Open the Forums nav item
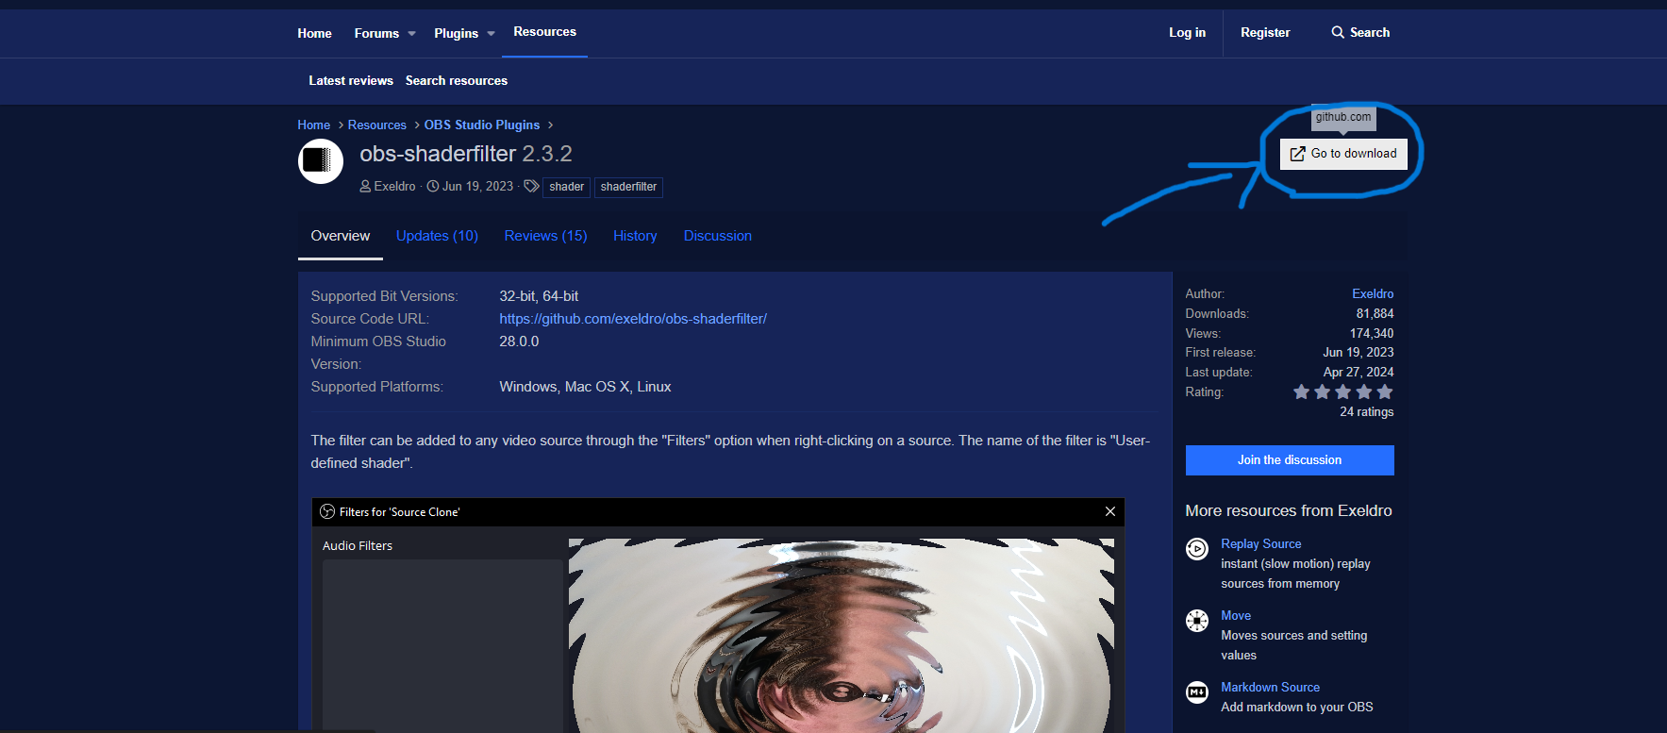 click(376, 33)
